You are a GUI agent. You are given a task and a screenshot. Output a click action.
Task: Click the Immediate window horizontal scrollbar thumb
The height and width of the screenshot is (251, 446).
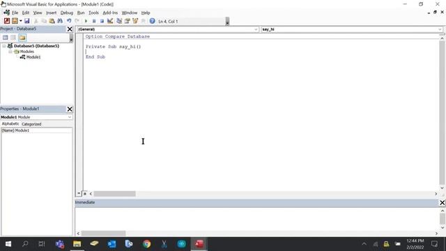(x=104, y=234)
